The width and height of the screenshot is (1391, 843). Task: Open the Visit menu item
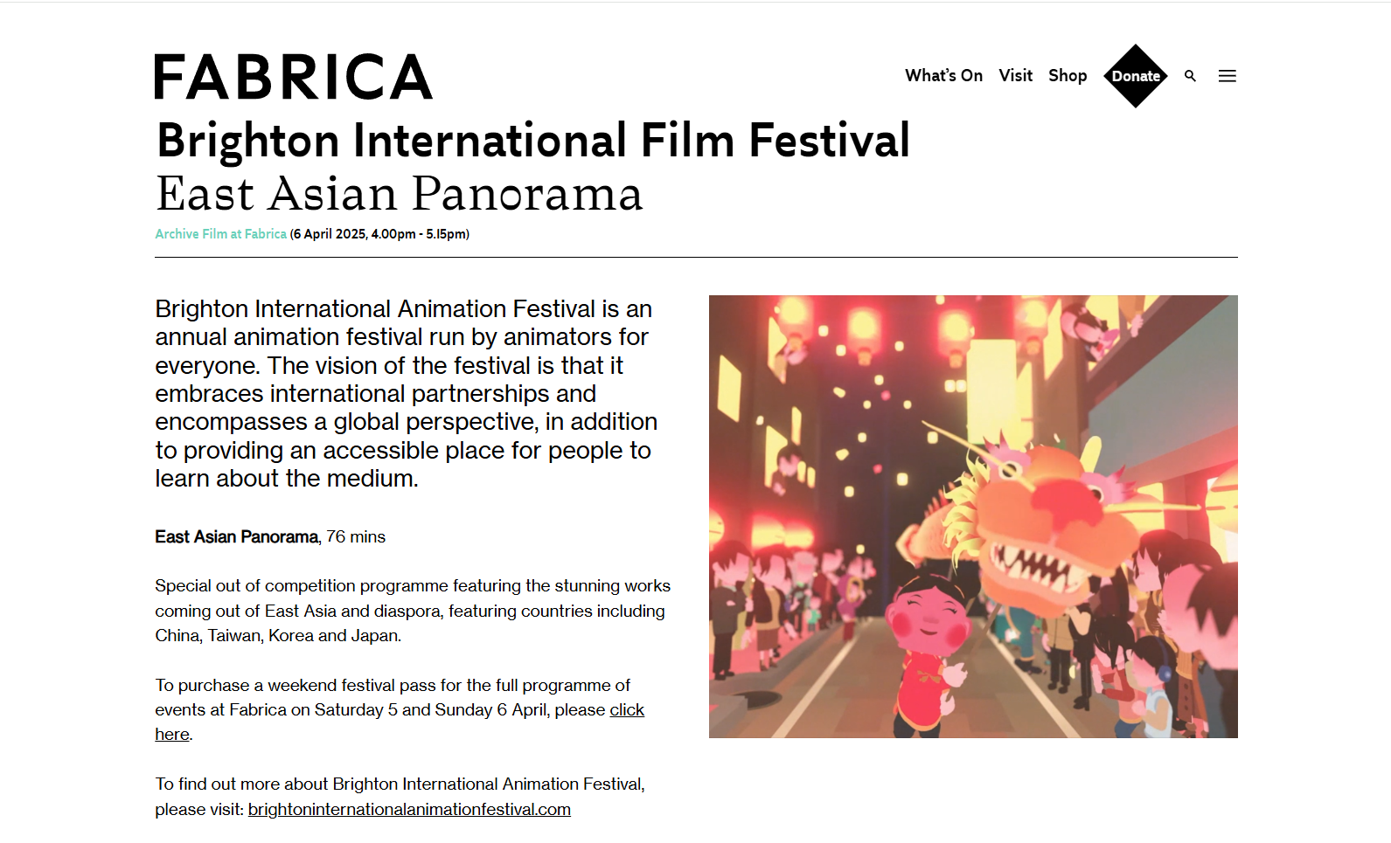click(x=1016, y=76)
